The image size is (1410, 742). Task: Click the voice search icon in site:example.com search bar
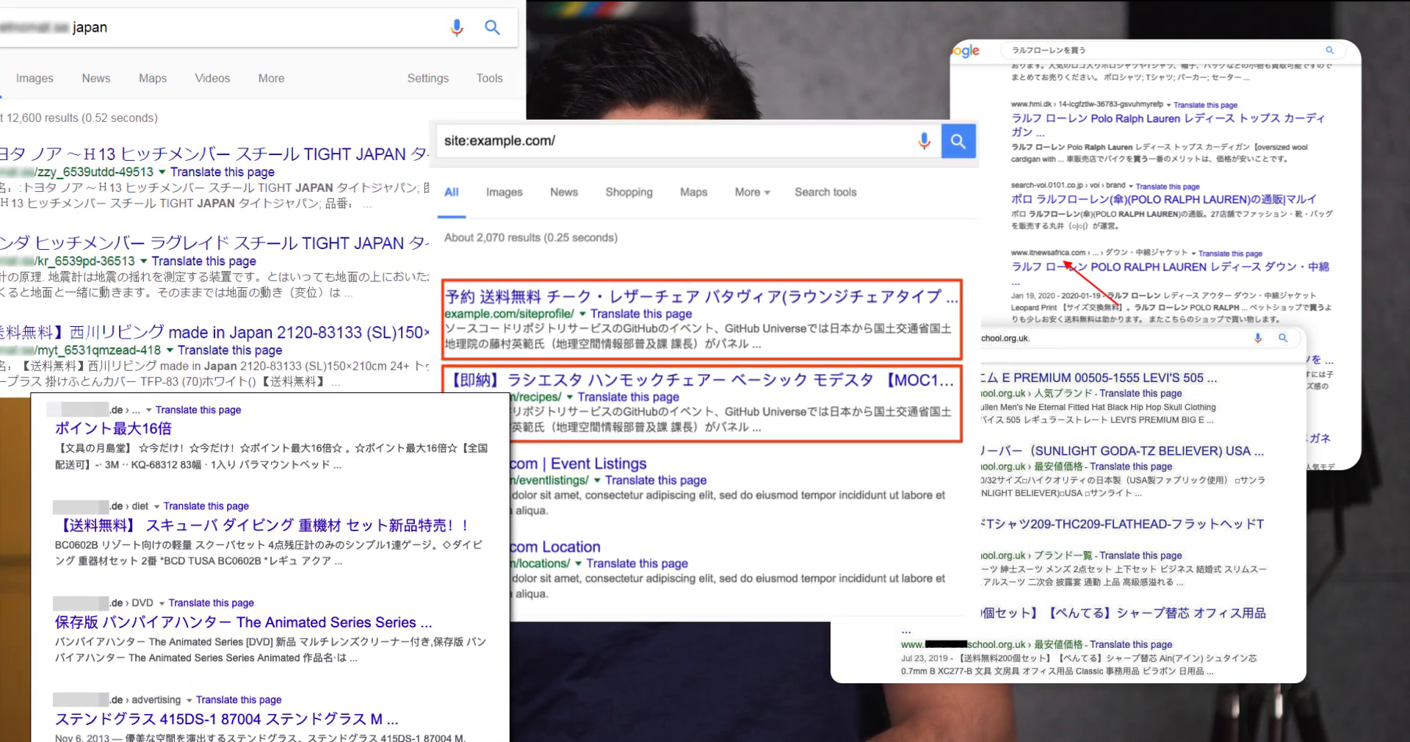[x=924, y=140]
